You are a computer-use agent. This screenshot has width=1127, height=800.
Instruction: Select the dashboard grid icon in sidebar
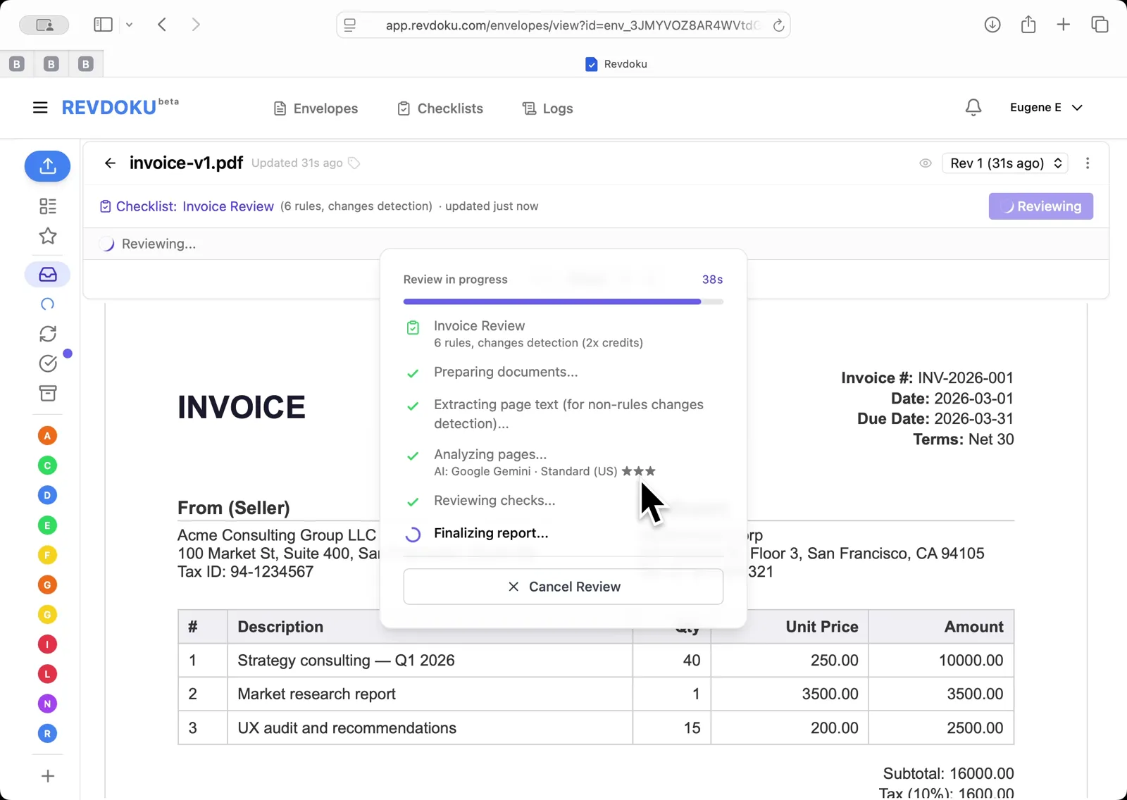tap(47, 206)
